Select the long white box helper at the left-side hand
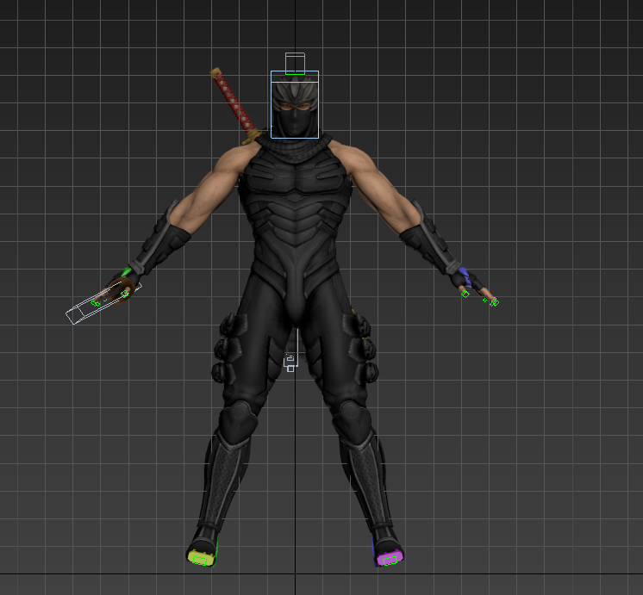 (x=103, y=303)
